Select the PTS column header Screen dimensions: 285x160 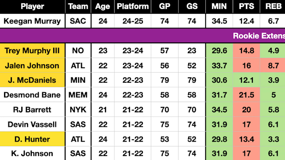tap(247, 7)
